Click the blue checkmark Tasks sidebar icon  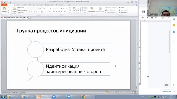[x=174, y=32]
